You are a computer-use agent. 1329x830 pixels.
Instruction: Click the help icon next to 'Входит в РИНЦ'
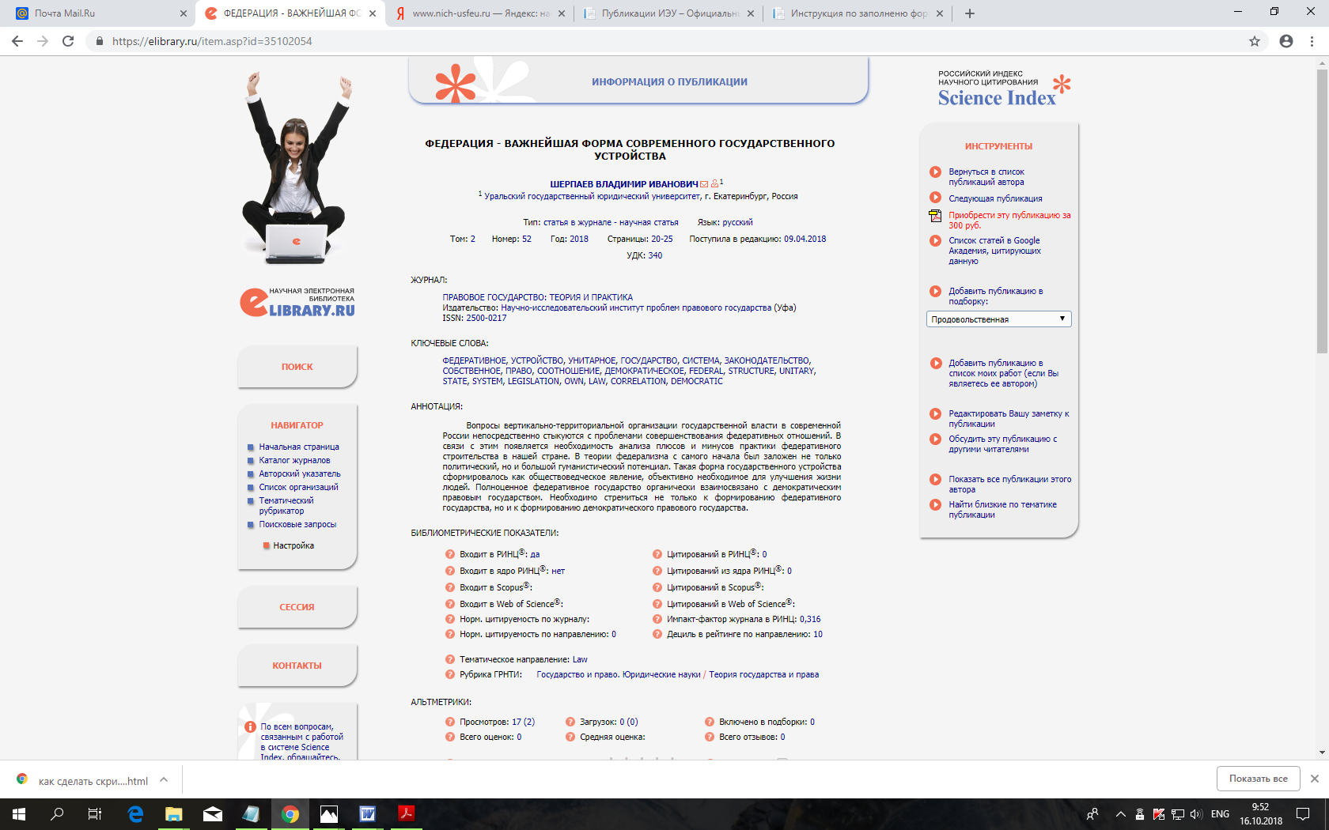(x=450, y=554)
